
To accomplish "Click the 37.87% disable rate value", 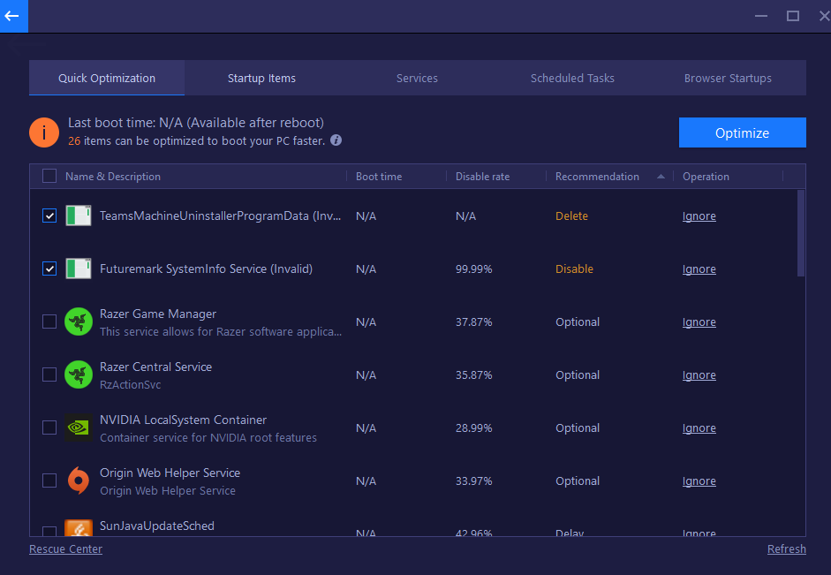I will pyautogui.click(x=474, y=322).
